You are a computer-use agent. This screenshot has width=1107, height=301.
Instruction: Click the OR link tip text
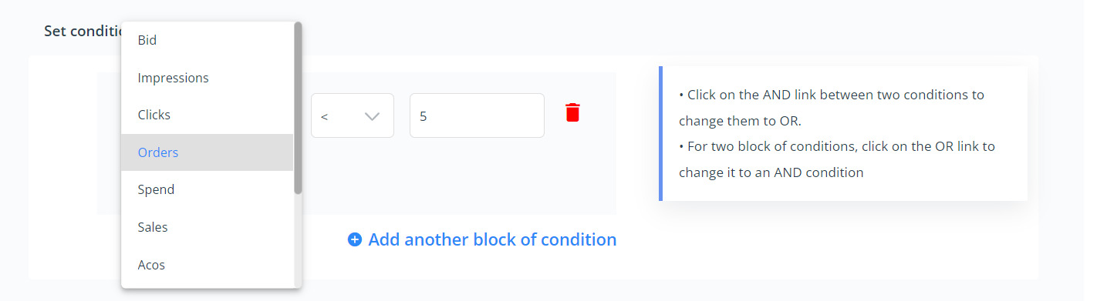click(x=837, y=159)
